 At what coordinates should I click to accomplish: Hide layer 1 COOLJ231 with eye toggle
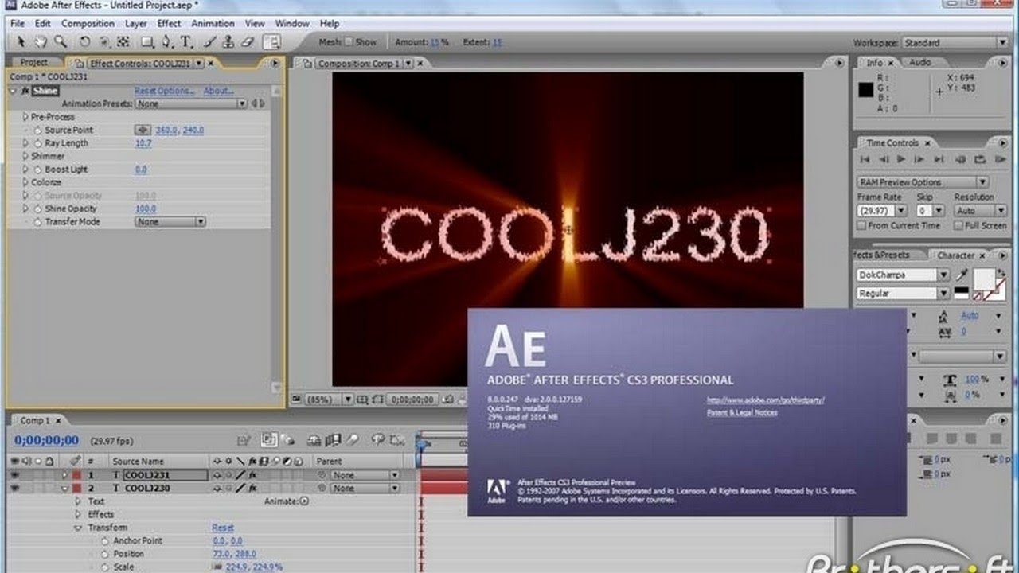pos(15,475)
